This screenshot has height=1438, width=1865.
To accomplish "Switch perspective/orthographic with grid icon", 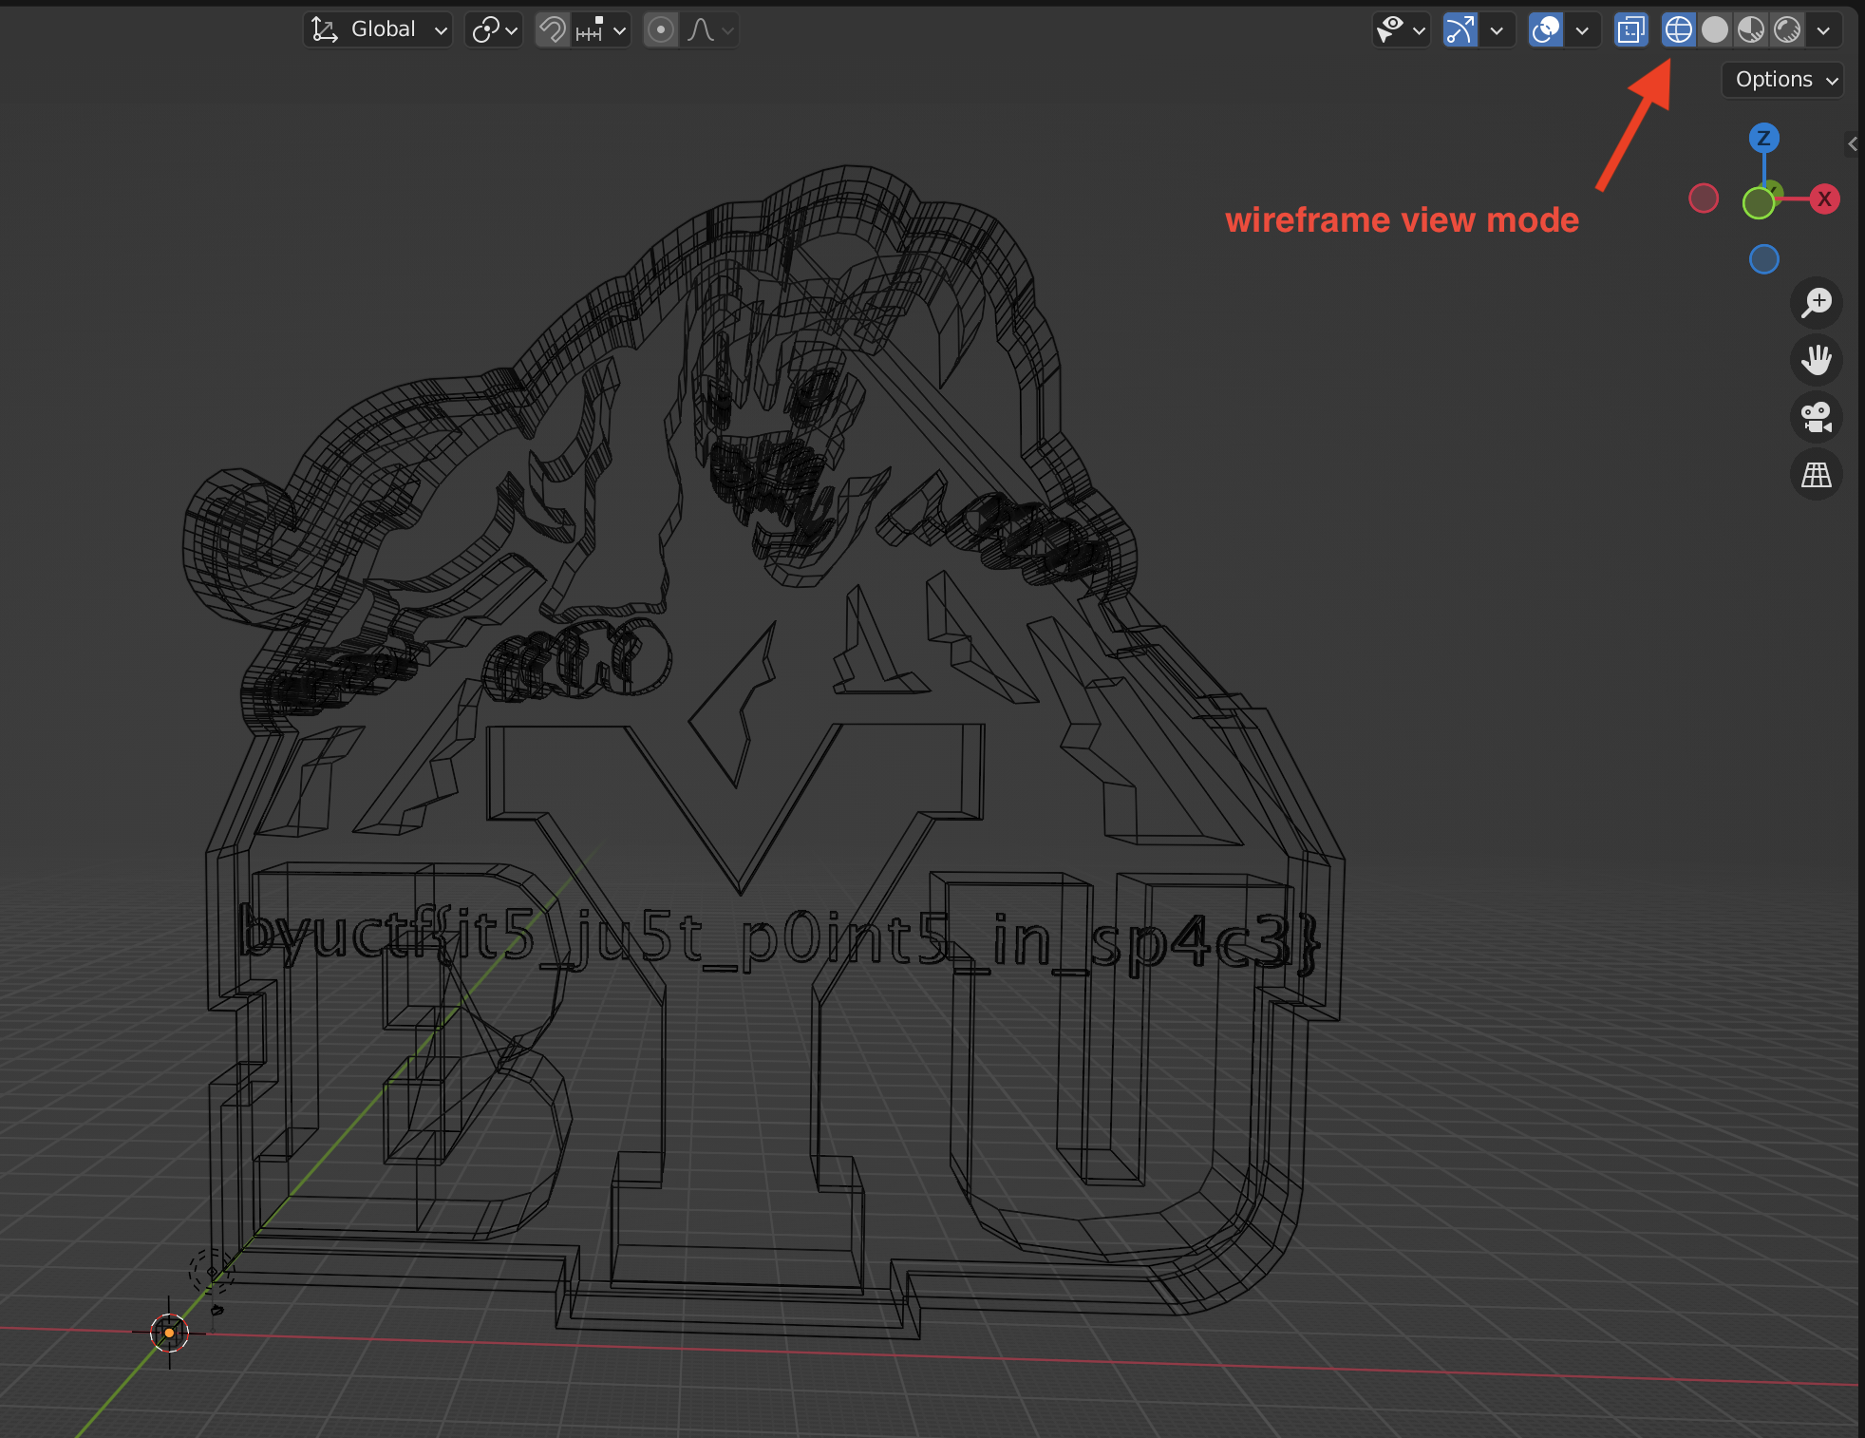I will point(1816,474).
